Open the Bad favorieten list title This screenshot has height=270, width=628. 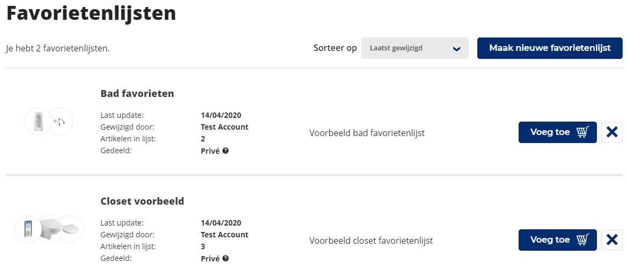(137, 94)
